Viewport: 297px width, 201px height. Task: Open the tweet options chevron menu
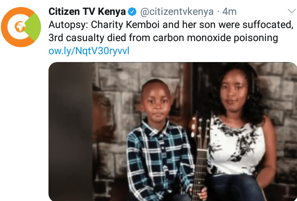[x=291, y=11]
